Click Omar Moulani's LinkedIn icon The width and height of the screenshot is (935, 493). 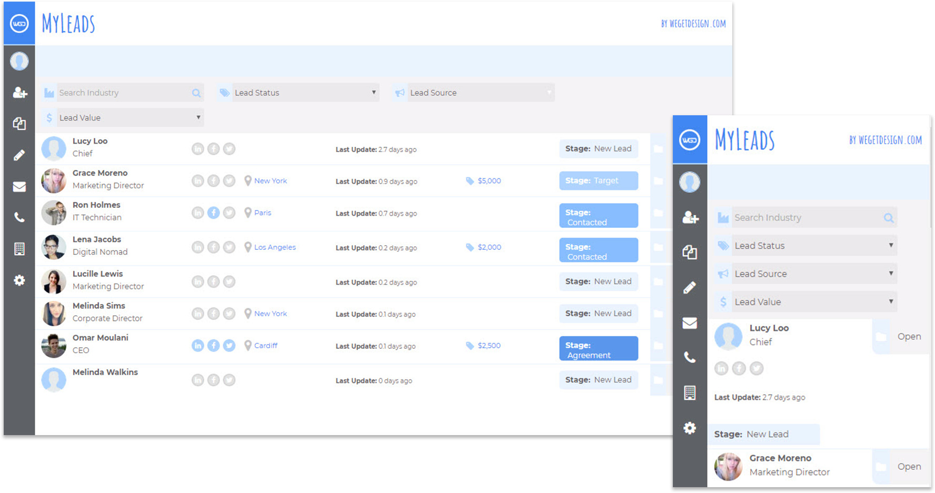tap(197, 346)
